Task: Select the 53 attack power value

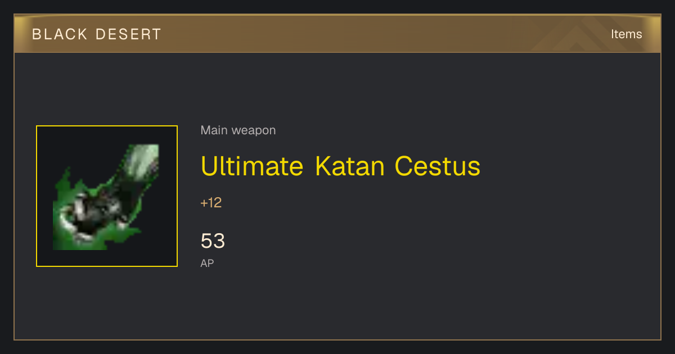Action: [213, 241]
